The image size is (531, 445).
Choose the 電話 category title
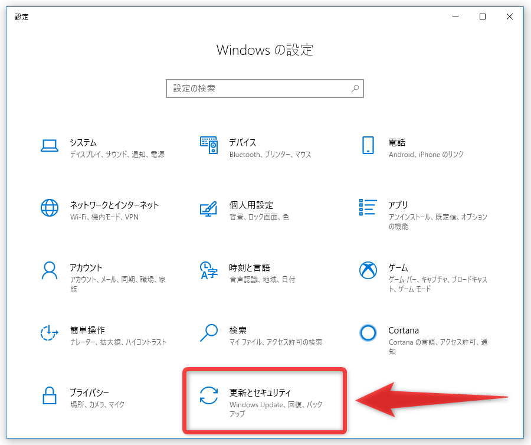(x=397, y=143)
